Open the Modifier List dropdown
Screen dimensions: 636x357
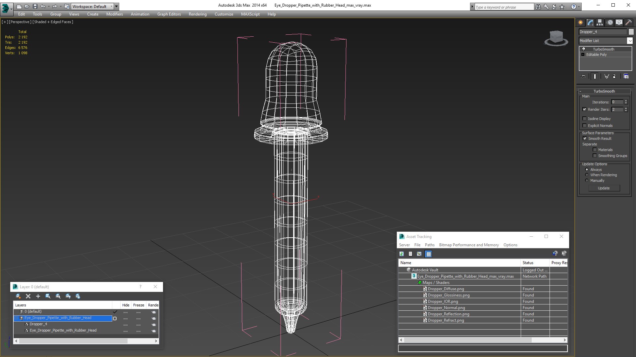[x=630, y=41]
